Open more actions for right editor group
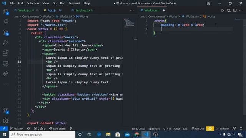The image size is (246, 138). point(241,10)
